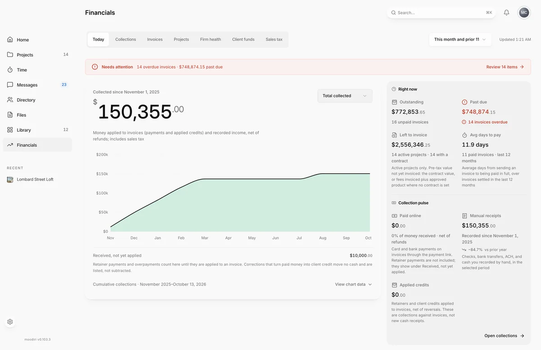Click the Updated 1:21 AM text

[x=515, y=39]
